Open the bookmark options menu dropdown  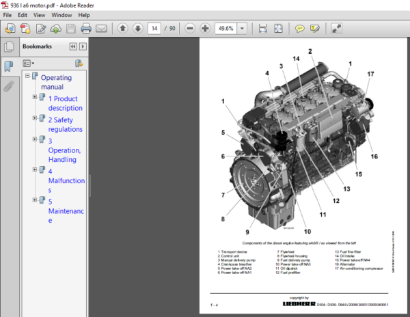(x=28, y=64)
